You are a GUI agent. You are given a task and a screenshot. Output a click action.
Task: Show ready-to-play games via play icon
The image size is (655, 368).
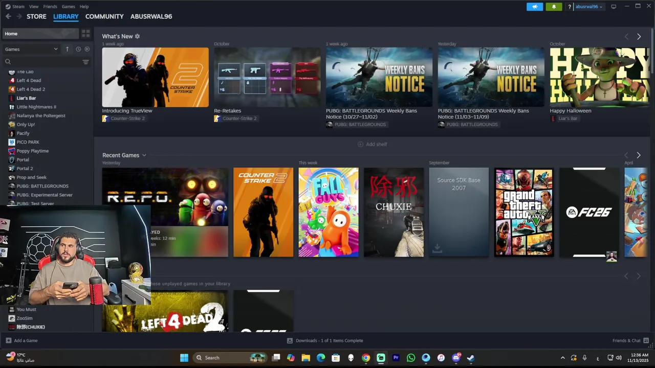point(87,49)
